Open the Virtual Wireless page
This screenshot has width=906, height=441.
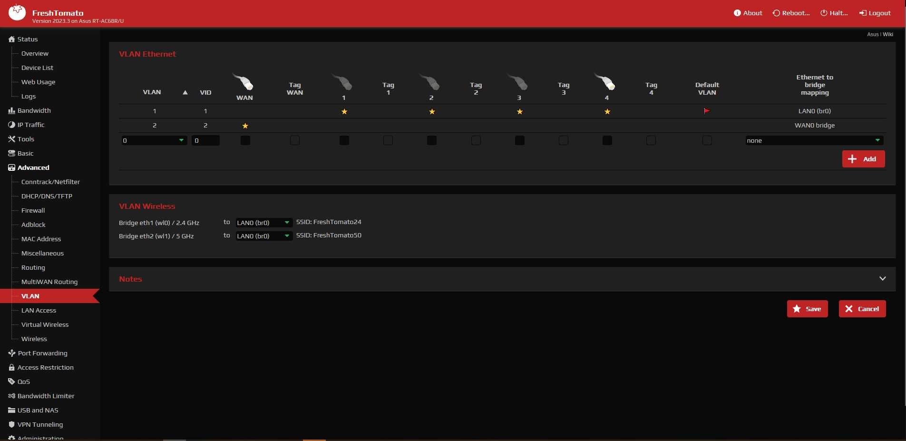click(x=45, y=324)
